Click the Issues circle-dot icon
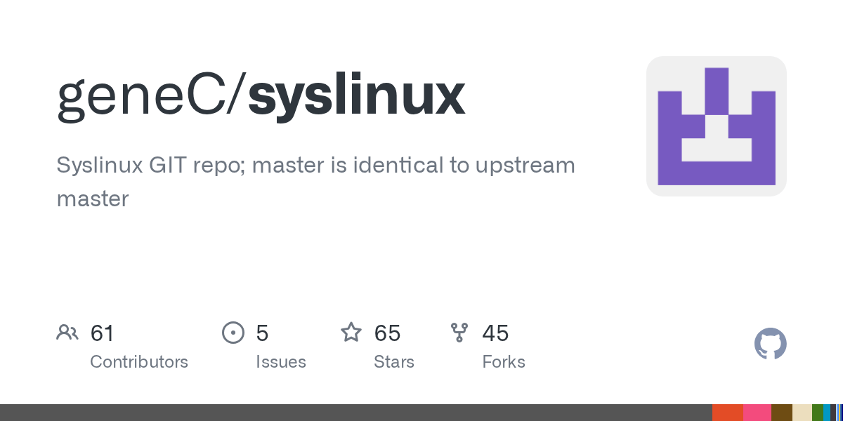Image resolution: width=843 pixels, height=421 pixels. point(233,333)
